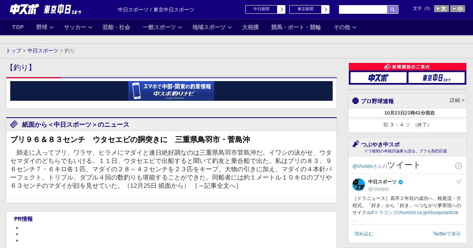The height and width of the screenshot is (248, 473).
Task: Click the megaphone icon beside つぶやき中スポ
Action: (356, 144)
